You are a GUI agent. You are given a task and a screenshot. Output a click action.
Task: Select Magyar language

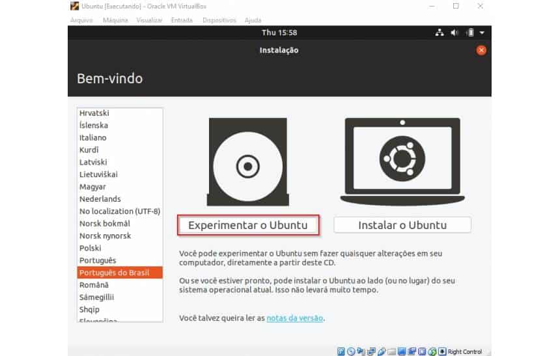[120, 187]
